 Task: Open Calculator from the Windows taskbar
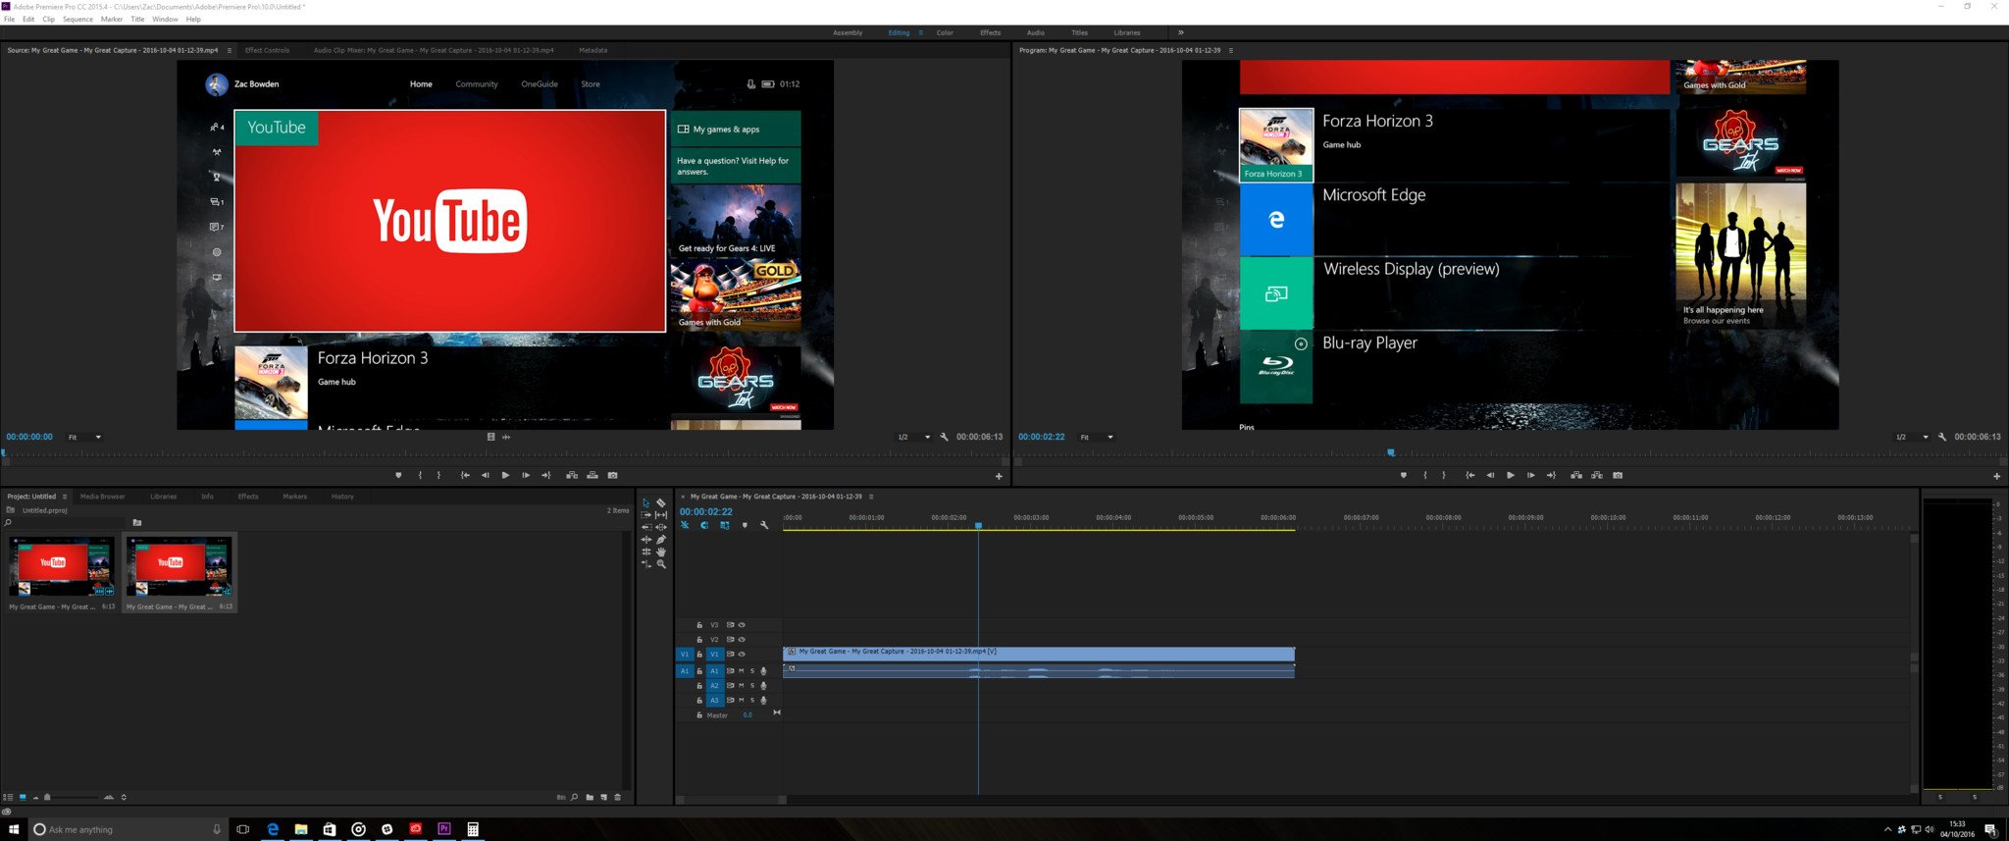473,829
